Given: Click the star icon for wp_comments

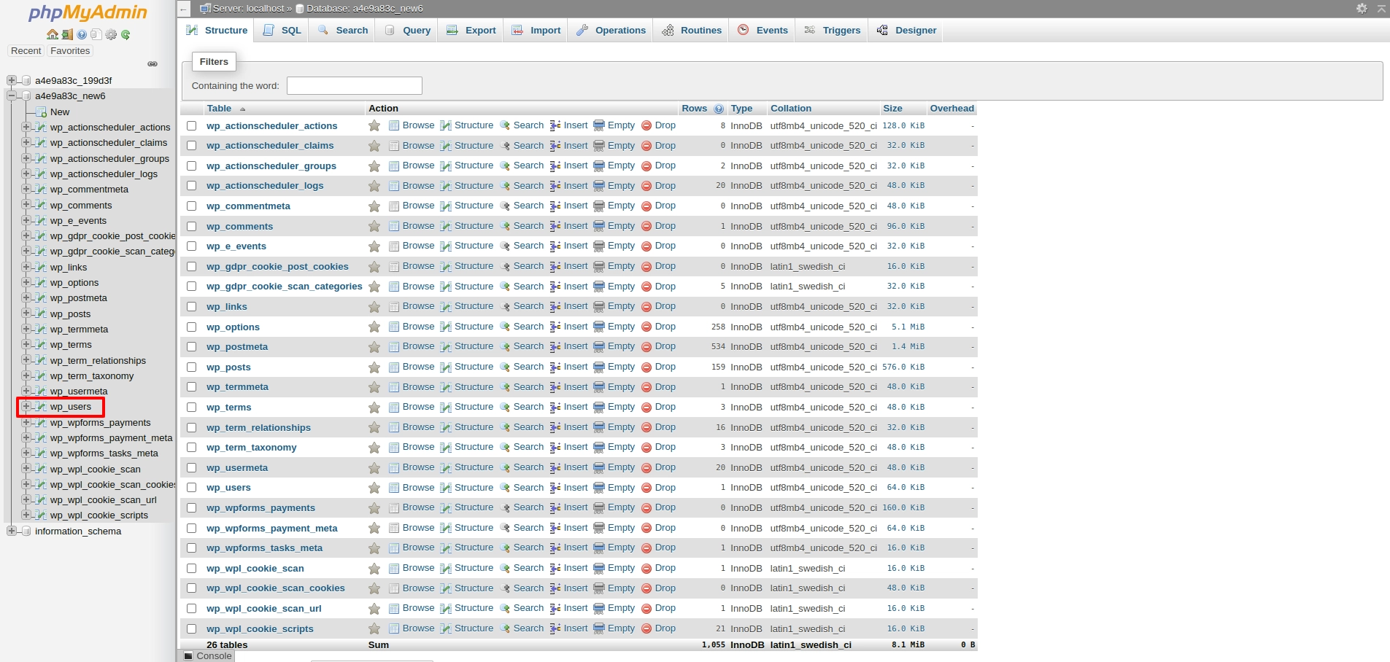Looking at the screenshot, I should (x=374, y=227).
